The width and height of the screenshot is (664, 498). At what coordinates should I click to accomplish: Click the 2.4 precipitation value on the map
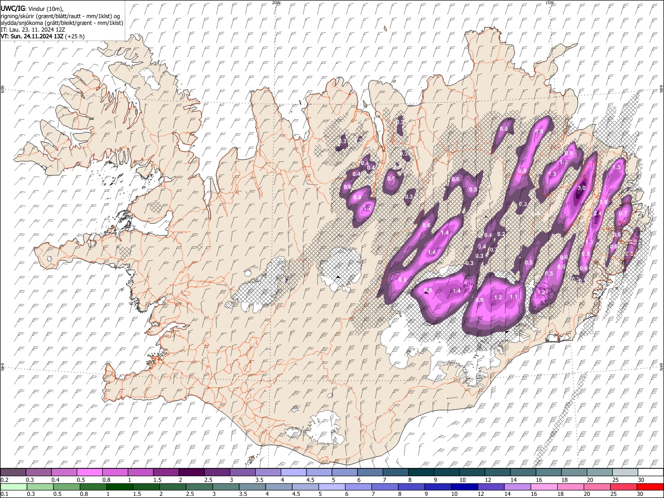coord(597,214)
